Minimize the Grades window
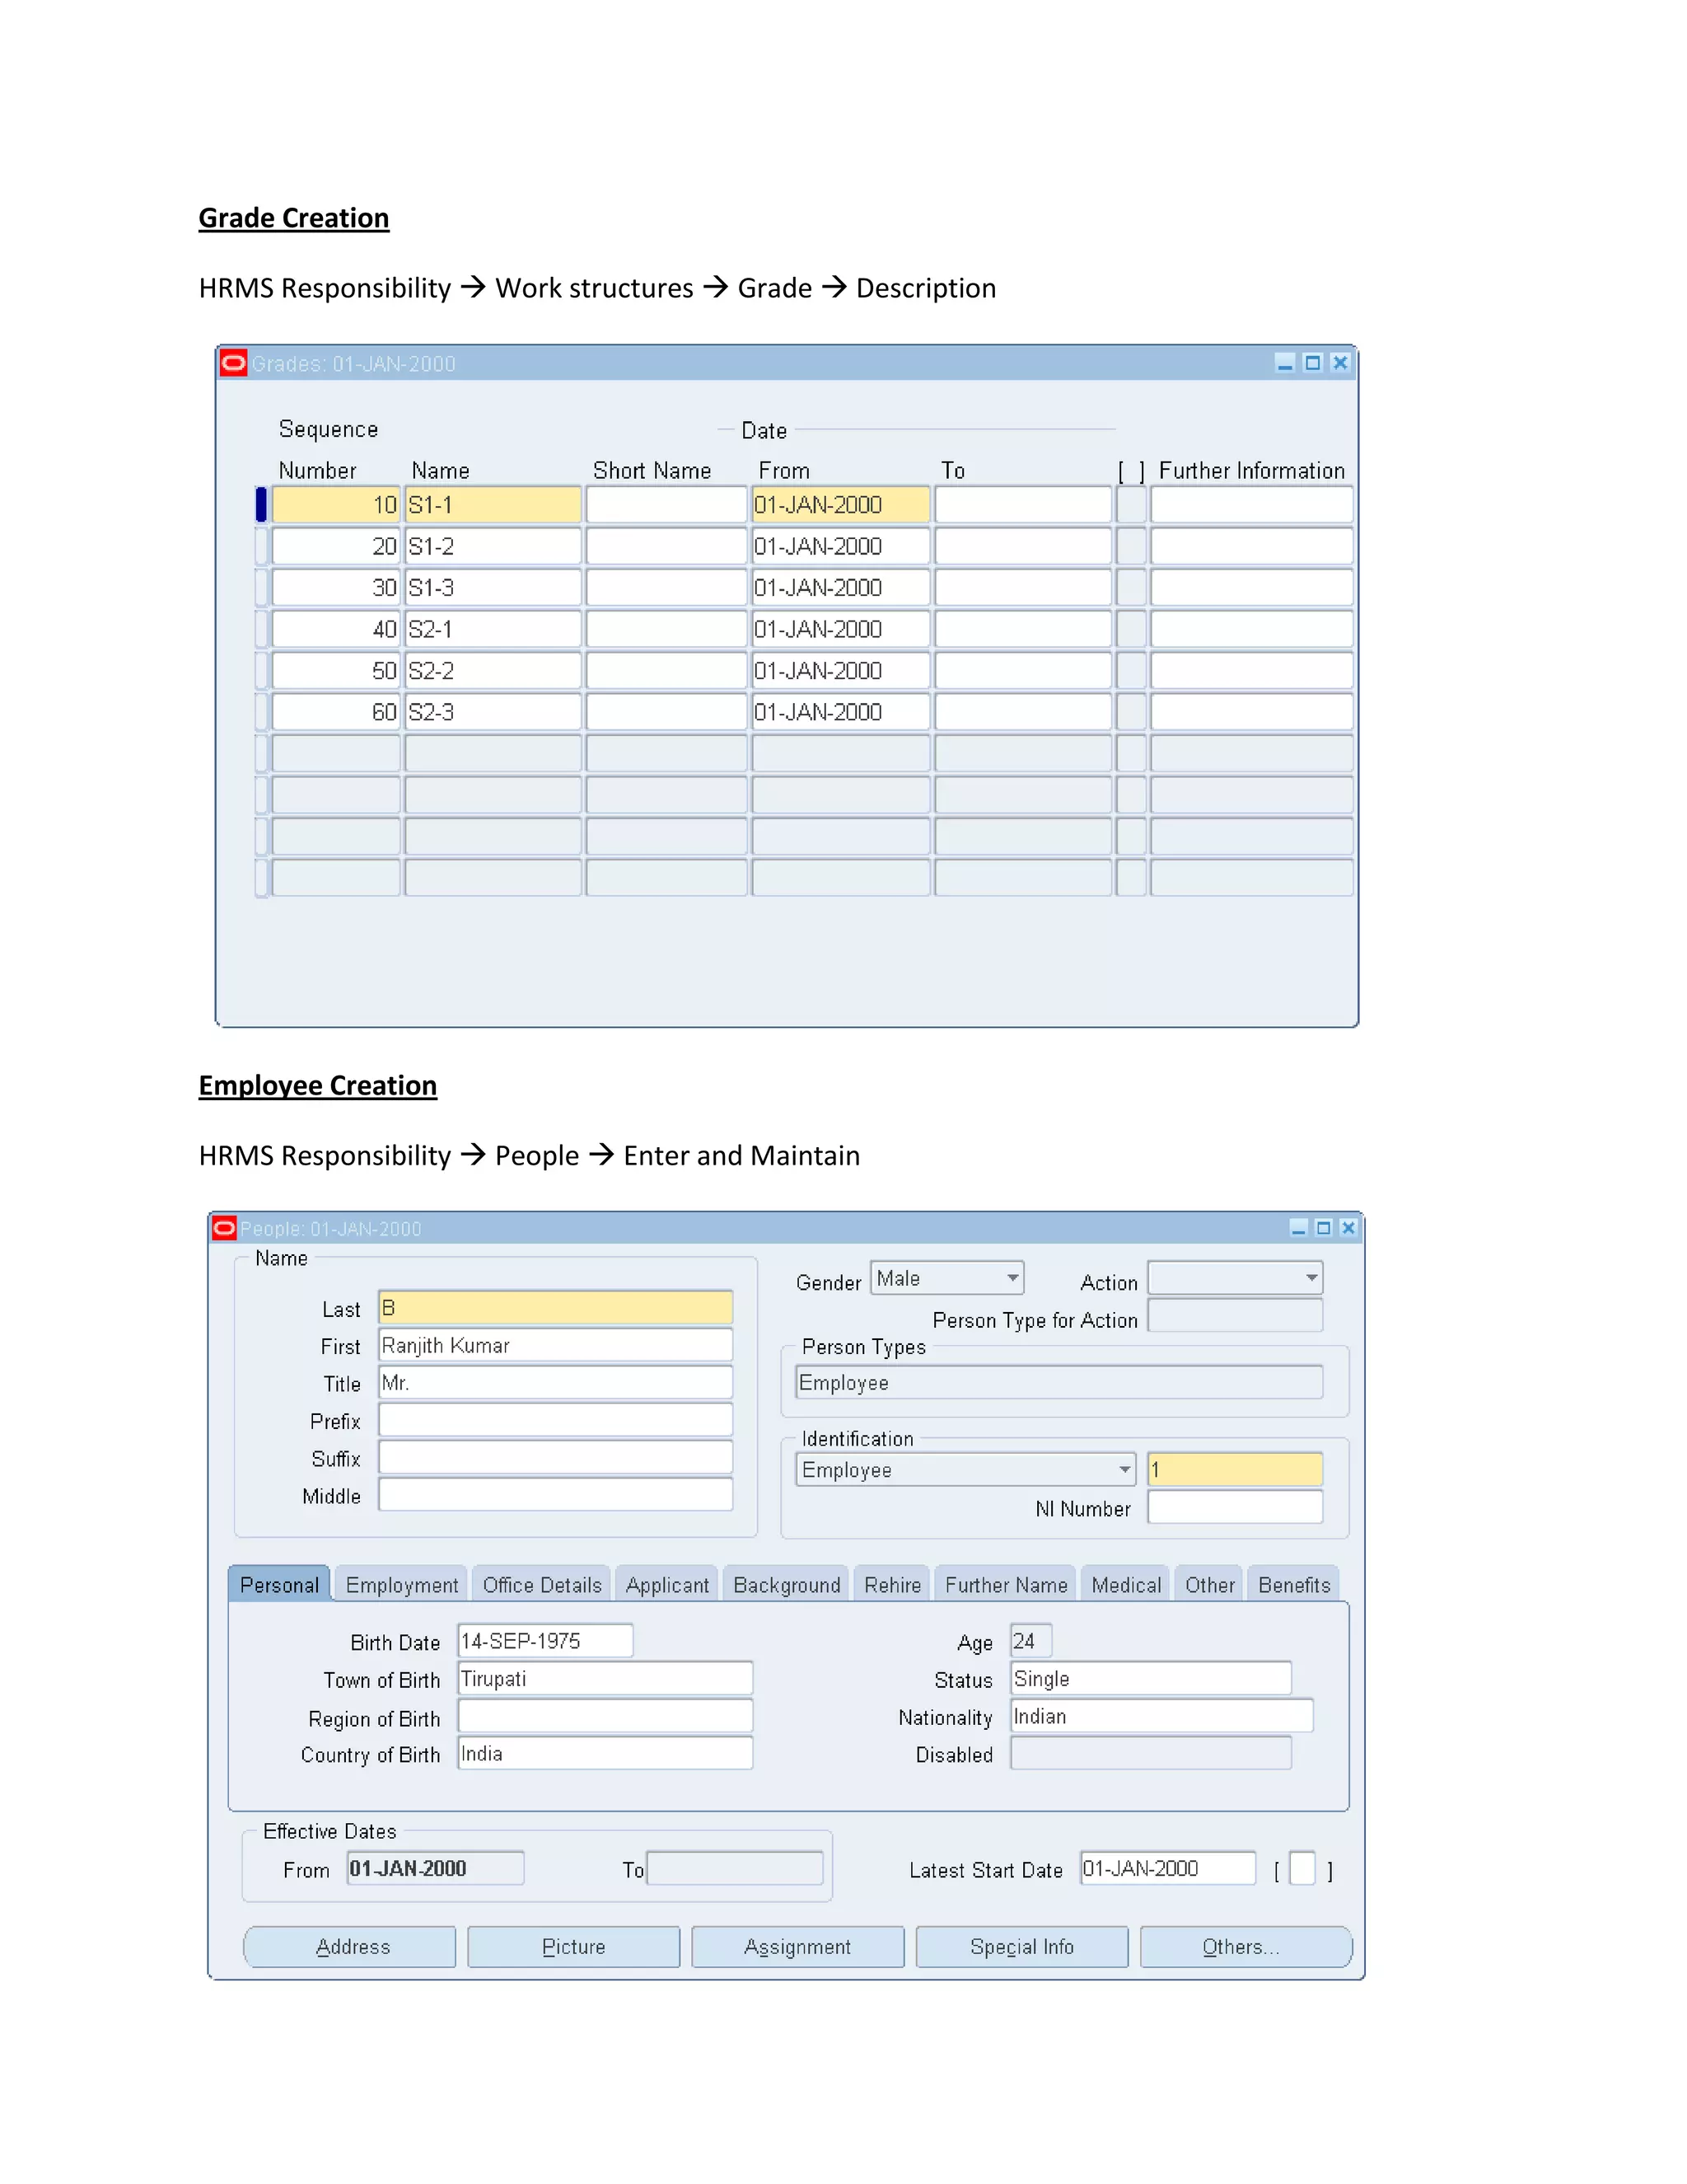This screenshot has height=2184, width=1687. coord(1285,363)
